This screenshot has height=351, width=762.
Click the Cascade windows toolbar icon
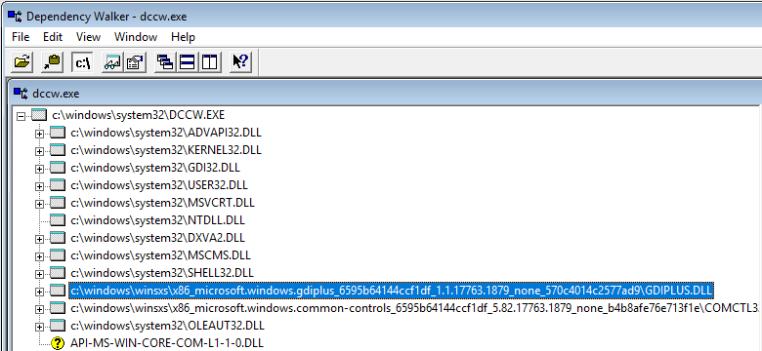(165, 62)
